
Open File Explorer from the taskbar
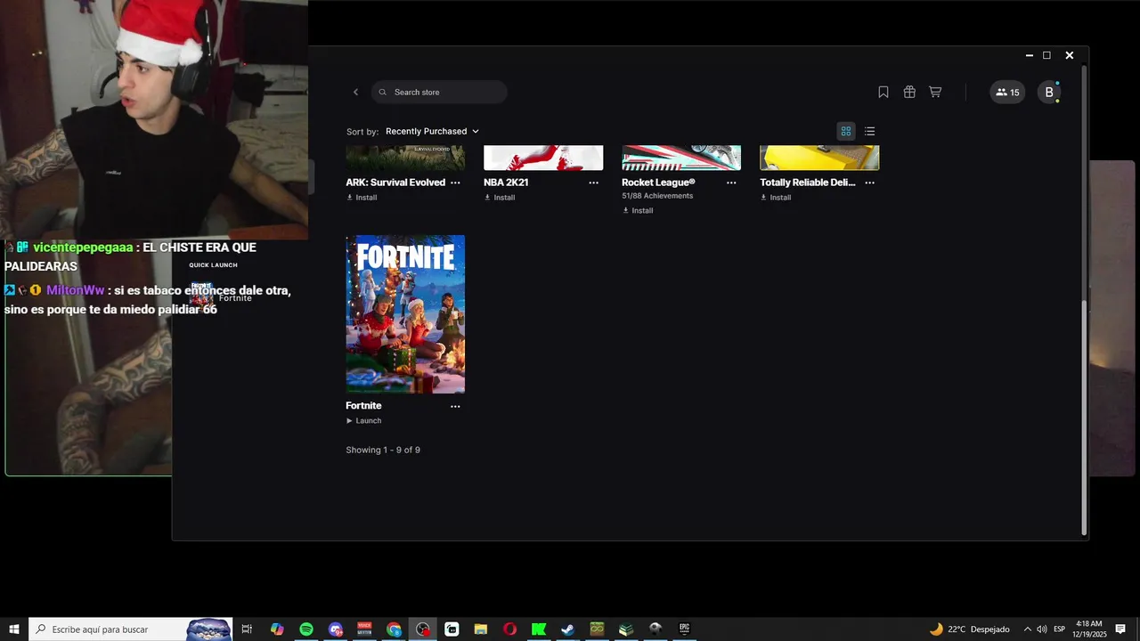tap(481, 629)
